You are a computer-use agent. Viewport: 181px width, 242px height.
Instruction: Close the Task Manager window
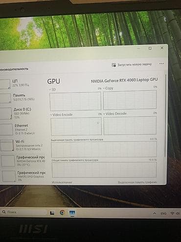[162, 48]
